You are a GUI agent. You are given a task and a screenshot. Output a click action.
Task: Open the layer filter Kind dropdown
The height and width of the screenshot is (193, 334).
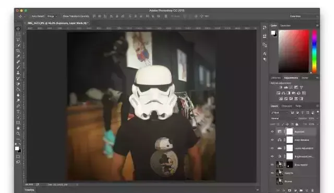[279, 112]
